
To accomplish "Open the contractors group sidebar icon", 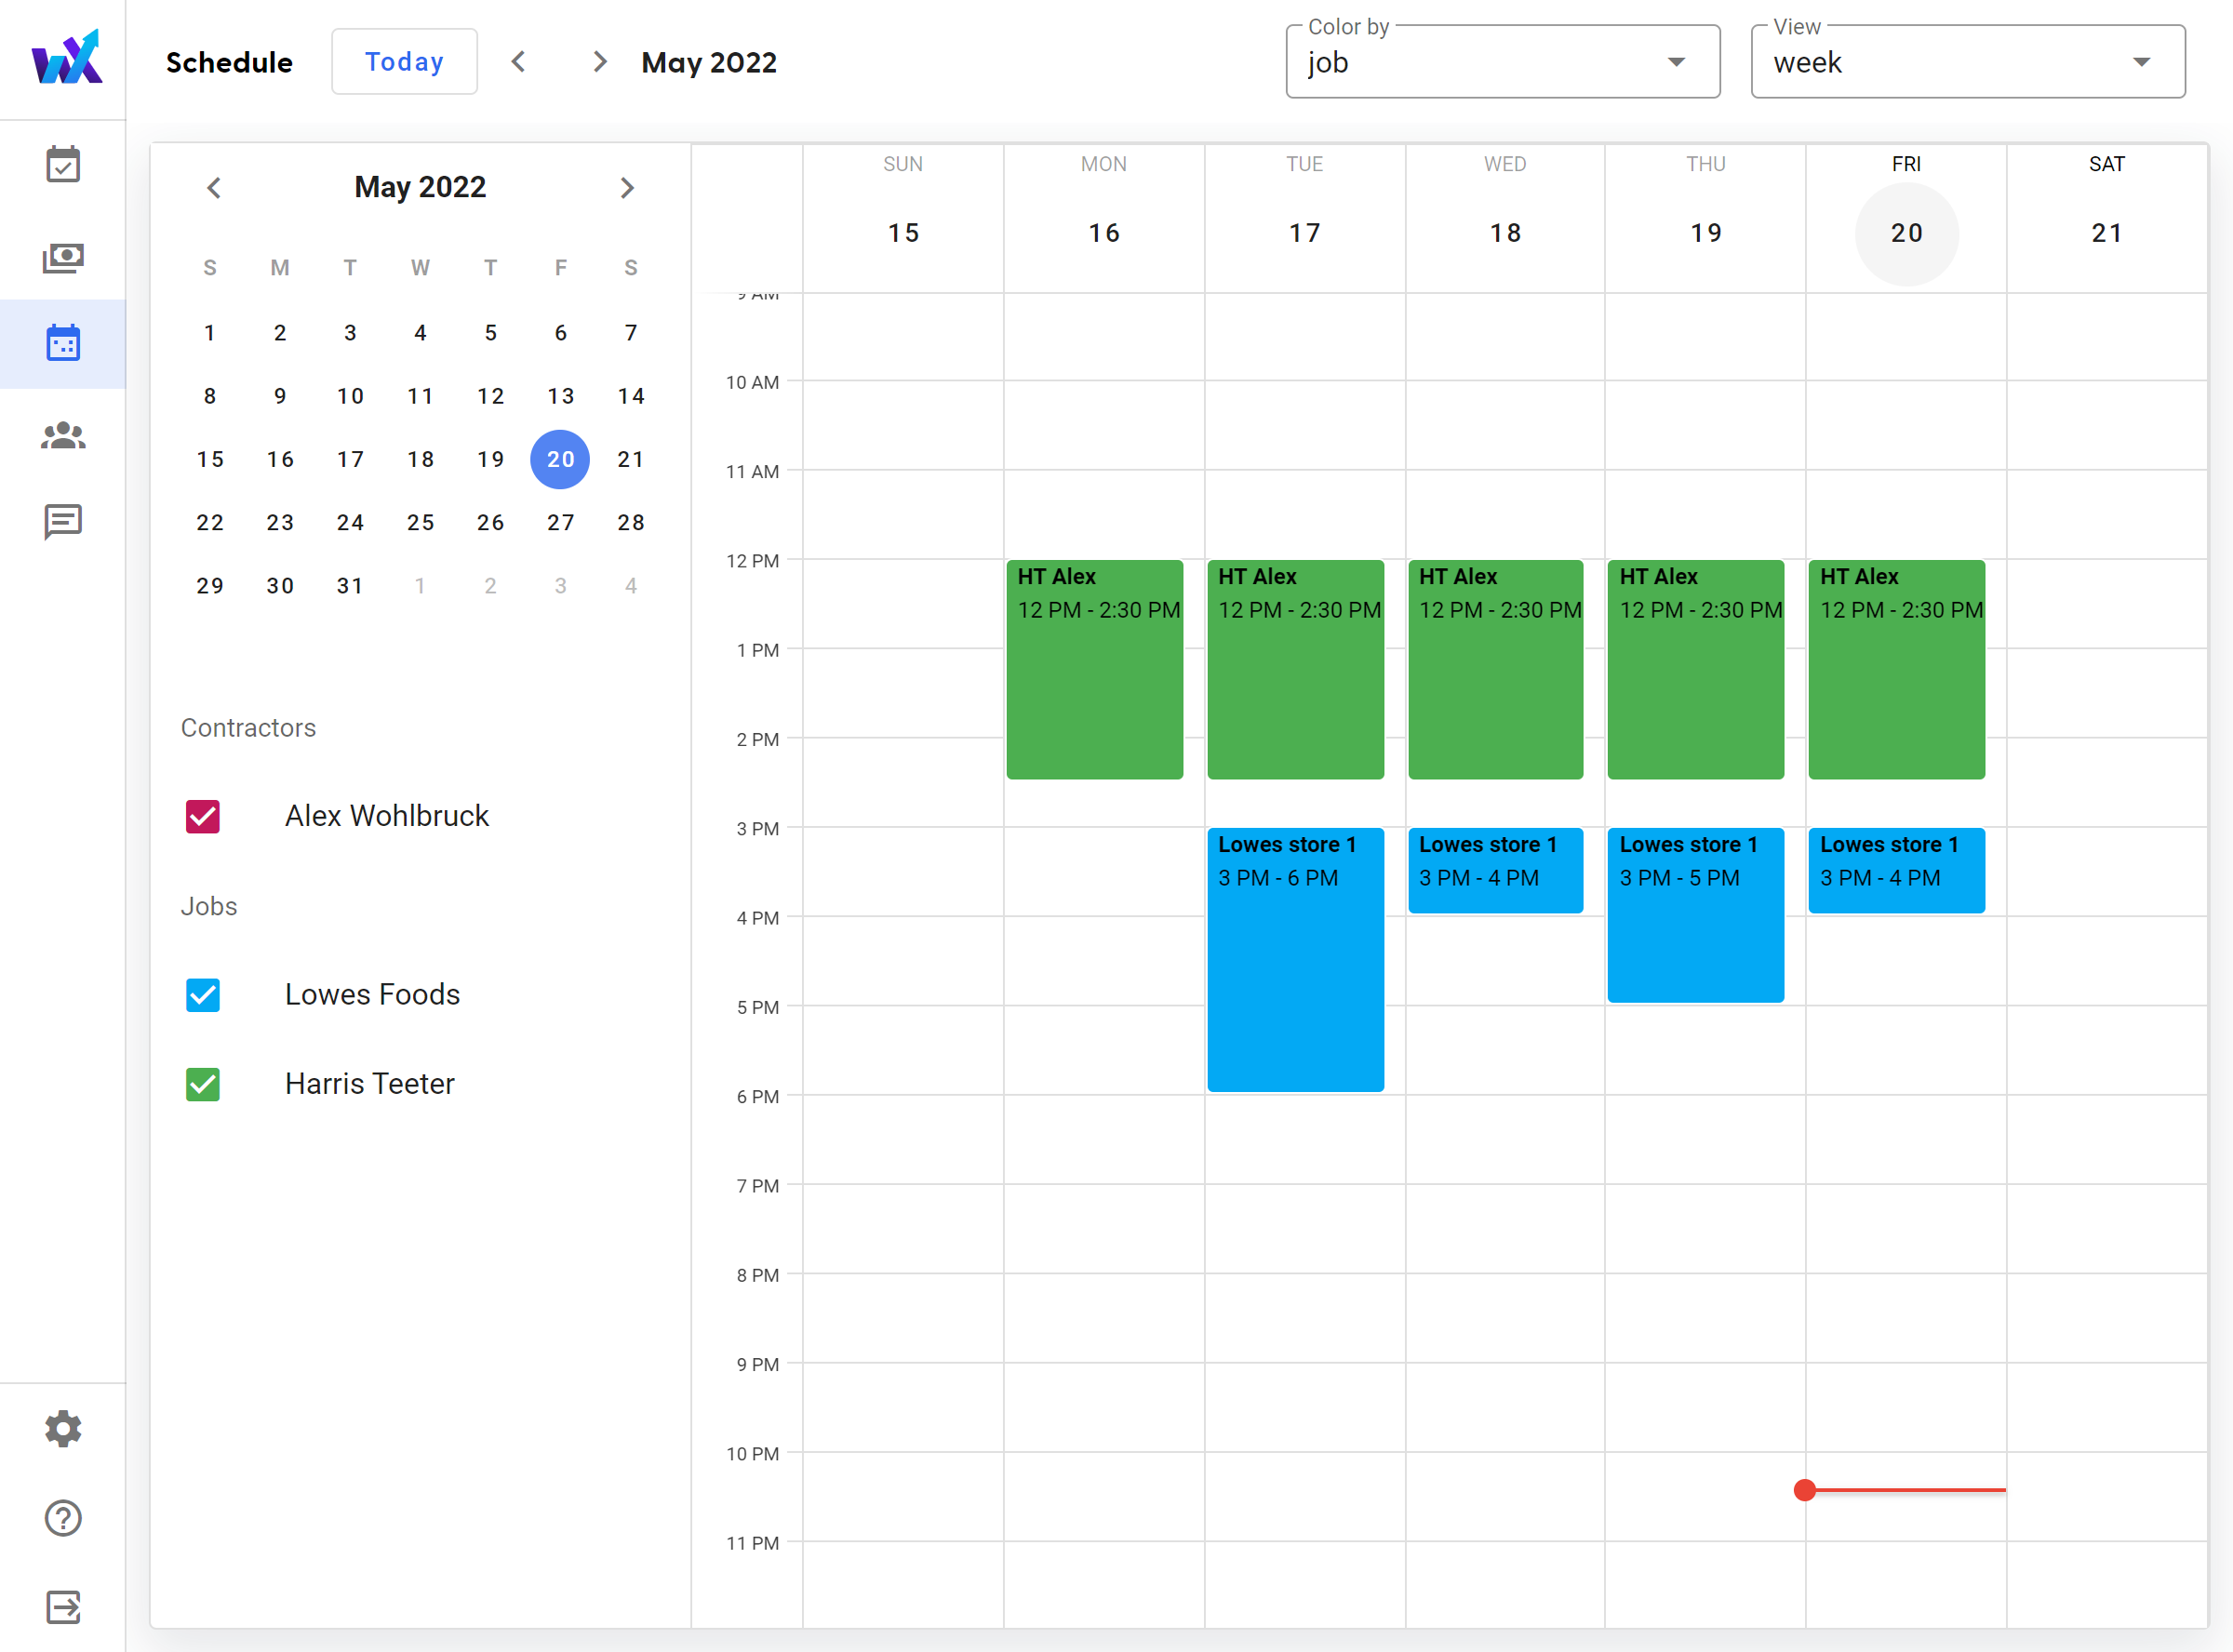I will (x=63, y=435).
